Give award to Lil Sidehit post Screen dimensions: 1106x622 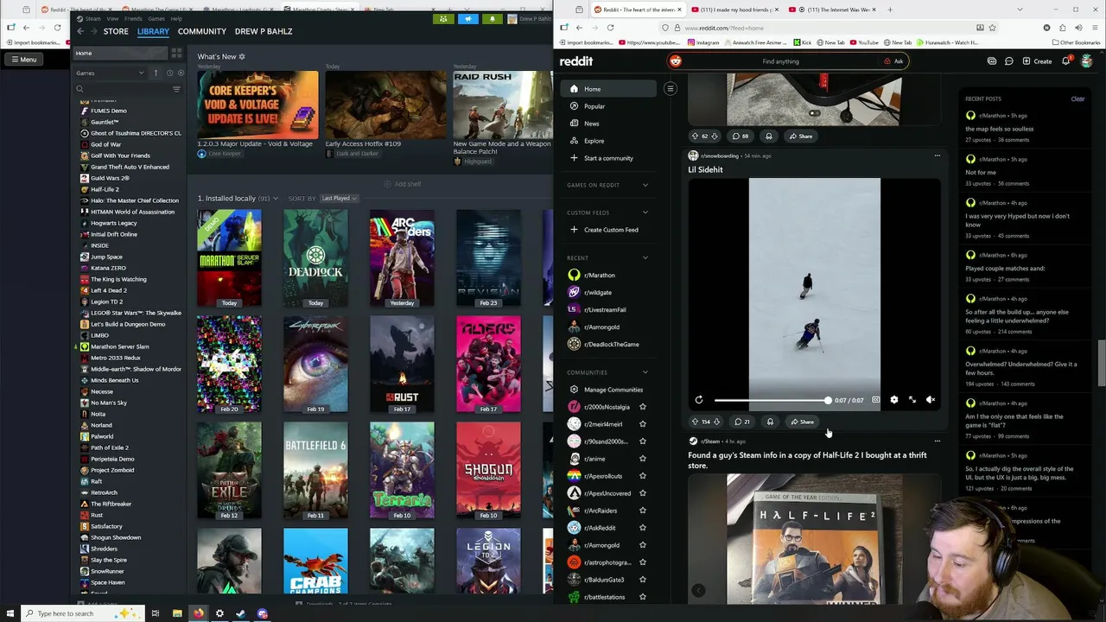tap(770, 422)
